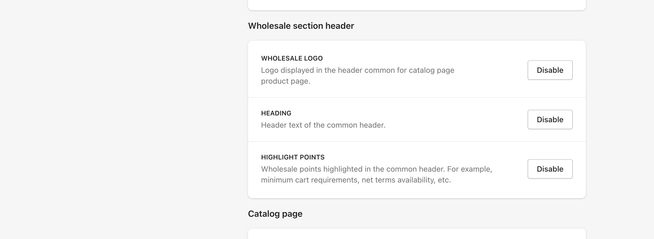
Task: Disable the Heading setting
Action: point(550,119)
